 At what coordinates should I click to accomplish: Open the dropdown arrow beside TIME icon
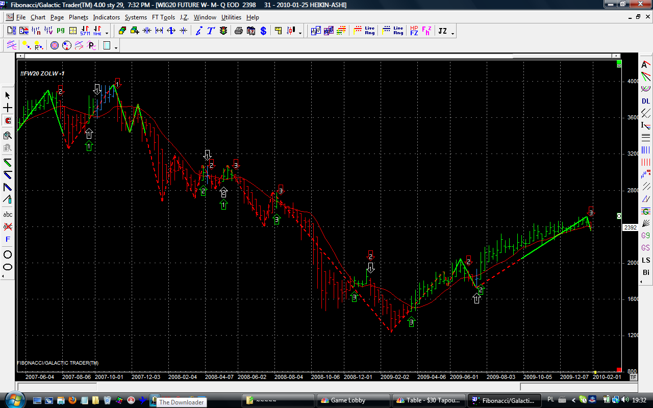[x=107, y=33]
